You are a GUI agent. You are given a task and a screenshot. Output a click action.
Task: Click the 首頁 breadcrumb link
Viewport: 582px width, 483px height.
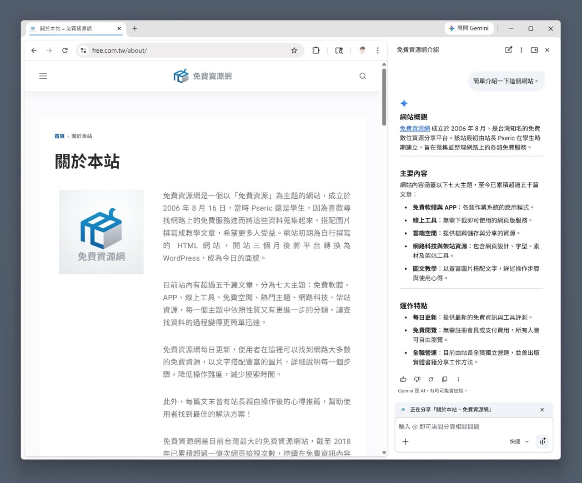[59, 136]
